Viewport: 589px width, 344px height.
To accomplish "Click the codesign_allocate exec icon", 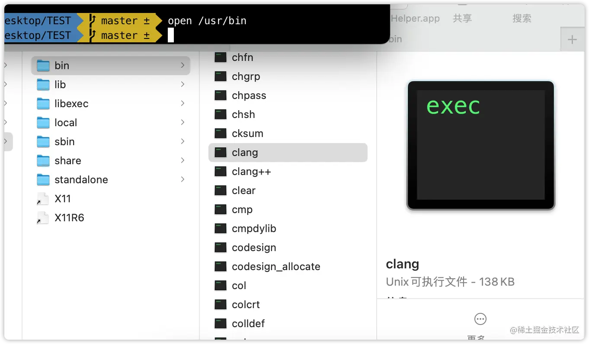I will point(221,267).
